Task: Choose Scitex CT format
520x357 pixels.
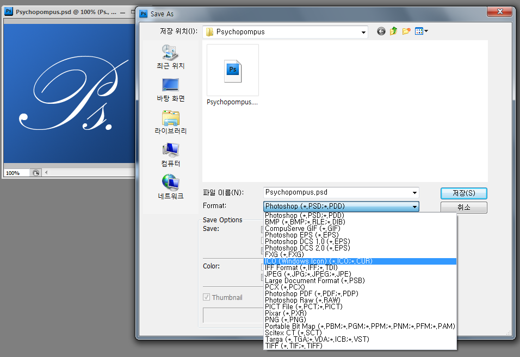Action: coord(360,333)
